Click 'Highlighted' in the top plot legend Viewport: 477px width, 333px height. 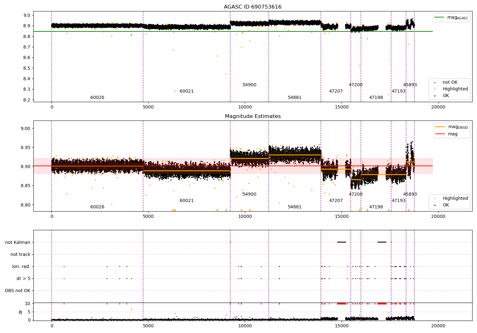pyautogui.click(x=455, y=89)
